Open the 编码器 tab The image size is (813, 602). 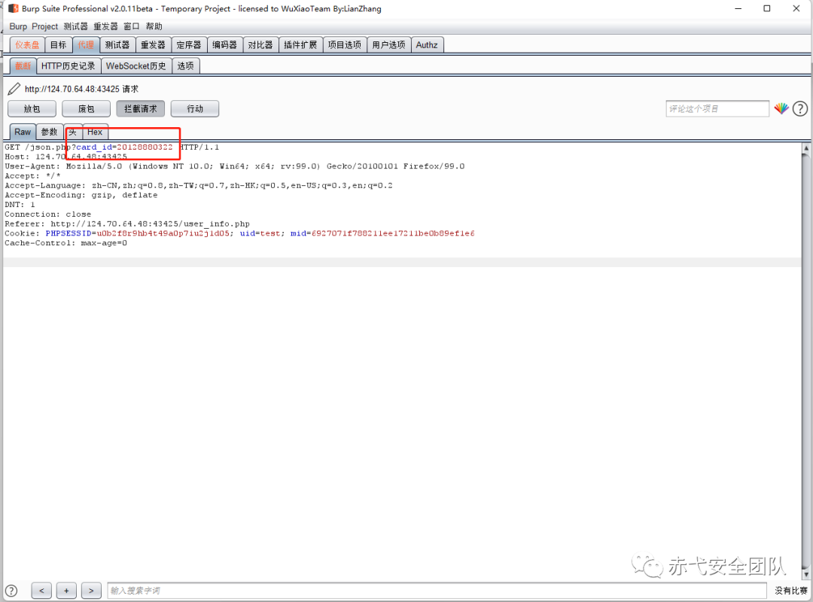point(224,45)
